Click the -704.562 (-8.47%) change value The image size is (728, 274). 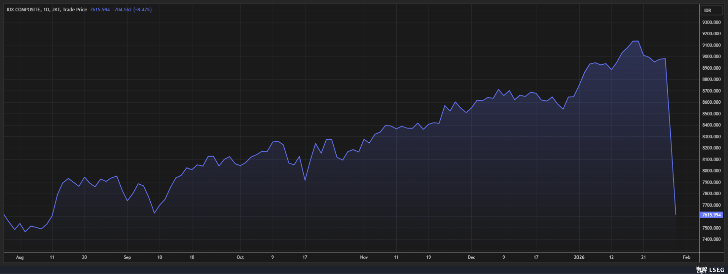point(132,9)
